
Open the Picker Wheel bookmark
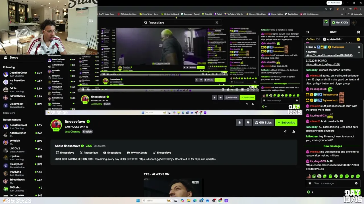click(149, 14)
